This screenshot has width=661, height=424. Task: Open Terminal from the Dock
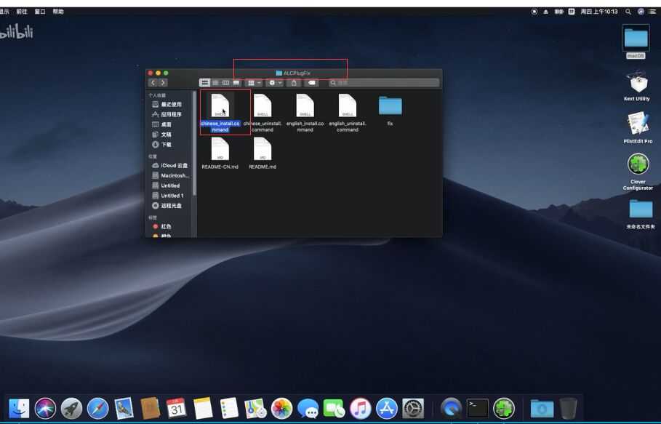tap(478, 408)
